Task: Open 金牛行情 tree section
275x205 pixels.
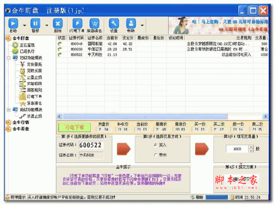Action: 21,122
